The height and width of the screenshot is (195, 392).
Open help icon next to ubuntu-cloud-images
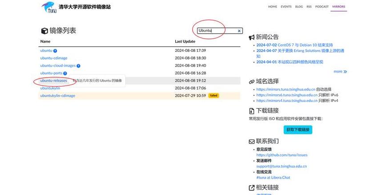point(78,66)
